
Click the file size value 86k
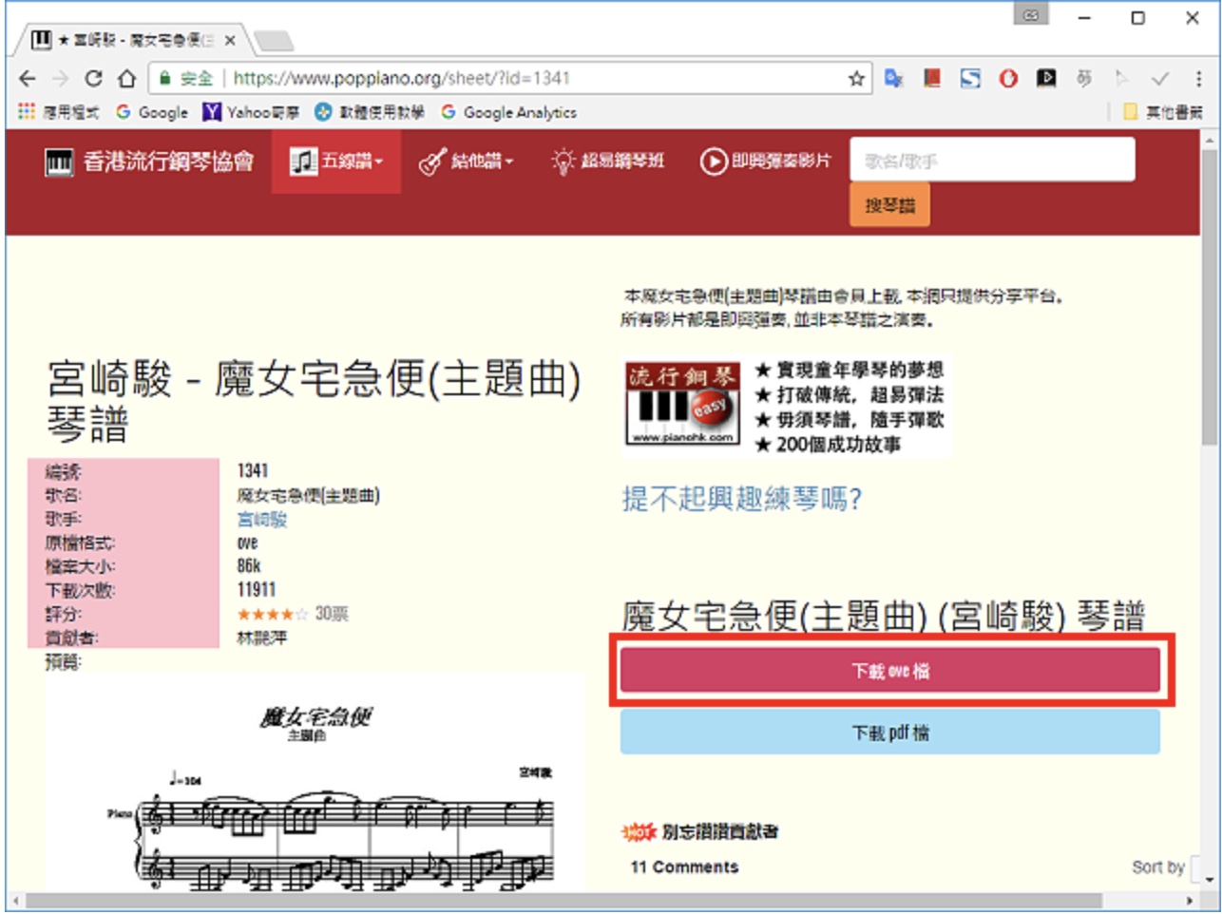pos(249,565)
